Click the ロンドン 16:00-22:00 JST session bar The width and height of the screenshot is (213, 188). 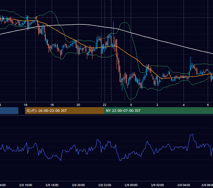65,111
